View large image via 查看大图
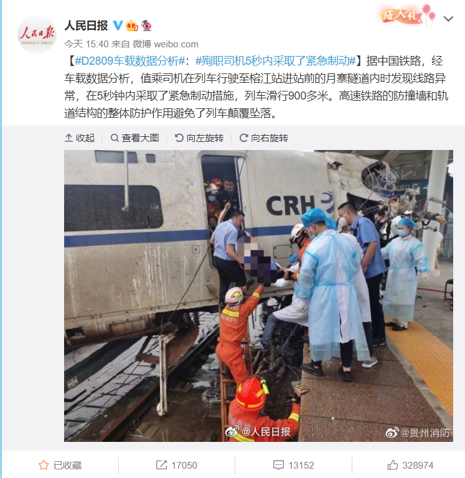 134,138
